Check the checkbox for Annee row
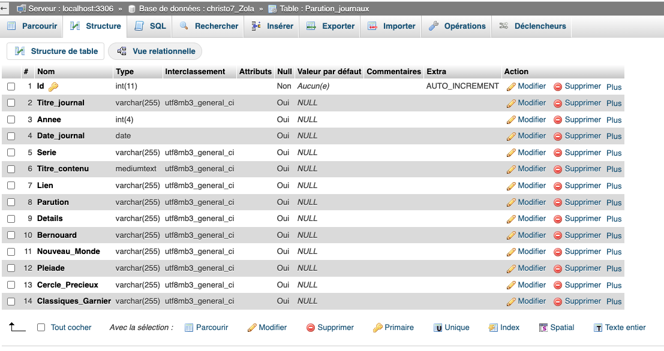This screenshot has width=664, height=351. pyautogui.click(x=10, y=119)
